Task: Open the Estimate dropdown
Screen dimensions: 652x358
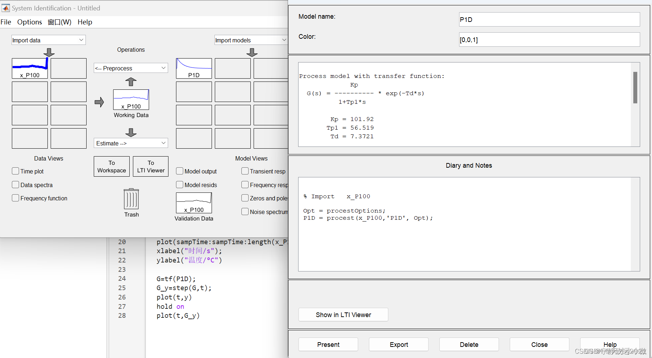Action: pyautogui.click(x=131, y=143)
